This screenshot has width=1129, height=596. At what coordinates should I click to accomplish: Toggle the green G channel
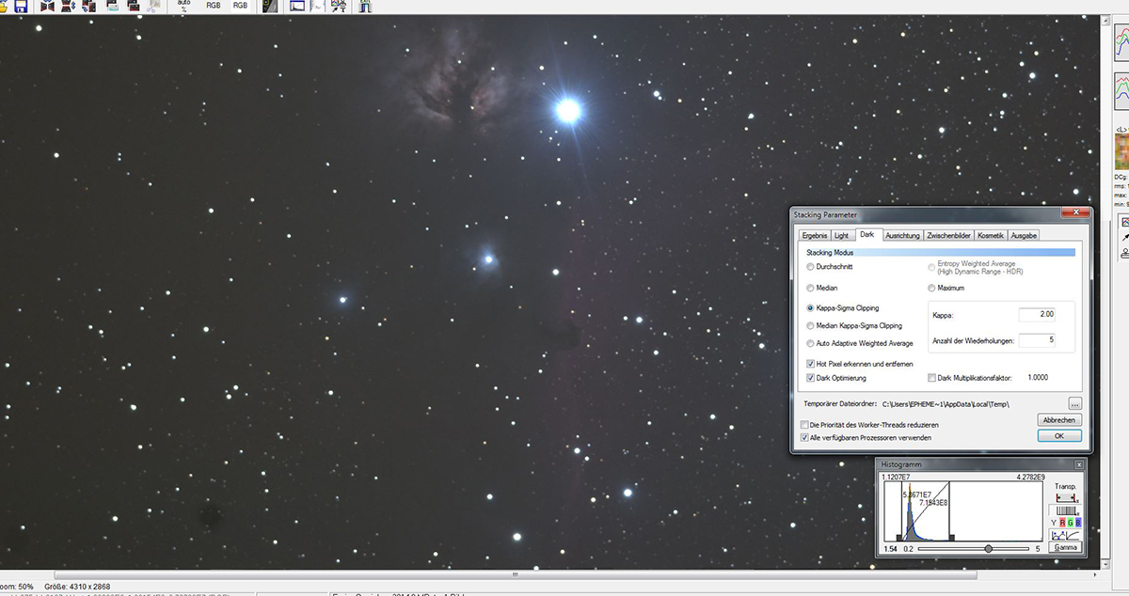click(1071, 522)
